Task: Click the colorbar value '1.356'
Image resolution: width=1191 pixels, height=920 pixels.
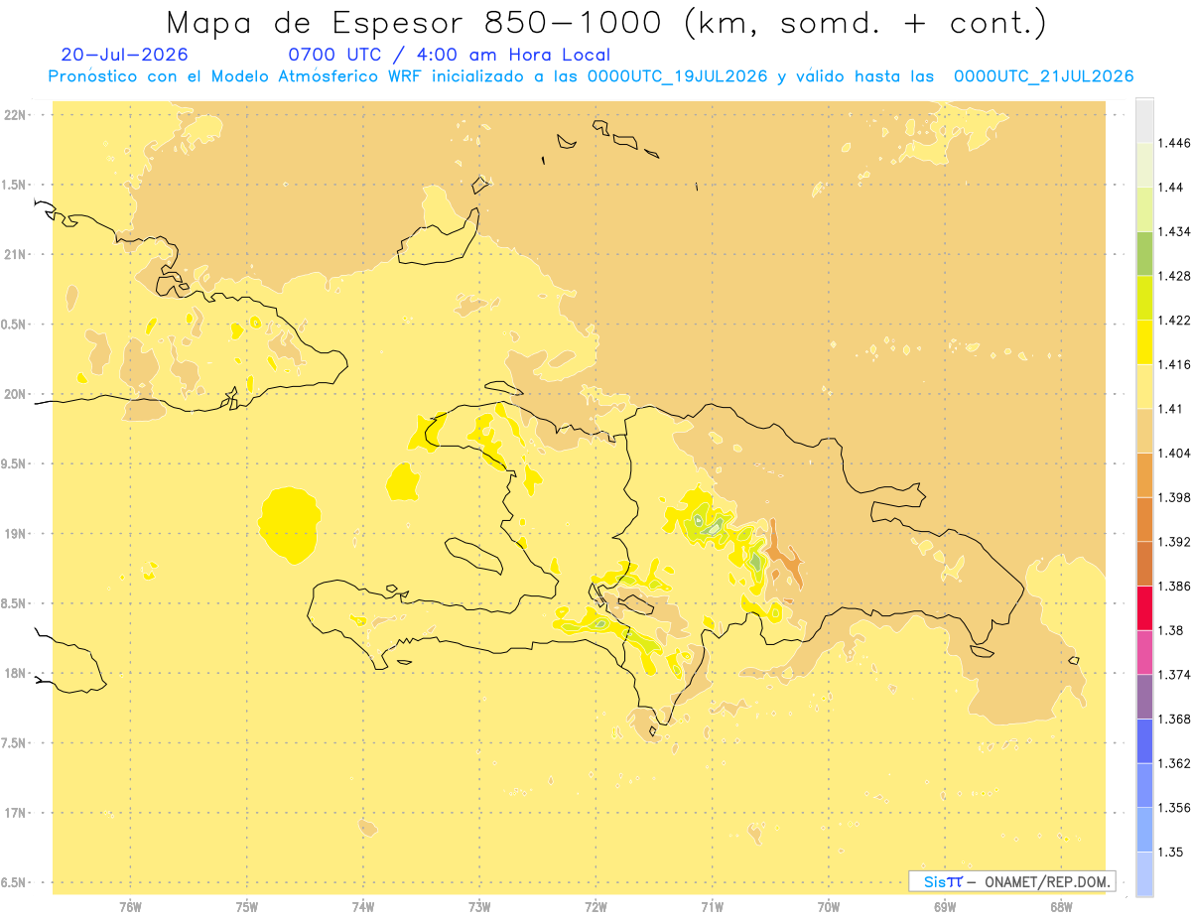Action: [x=1174, y=808]
